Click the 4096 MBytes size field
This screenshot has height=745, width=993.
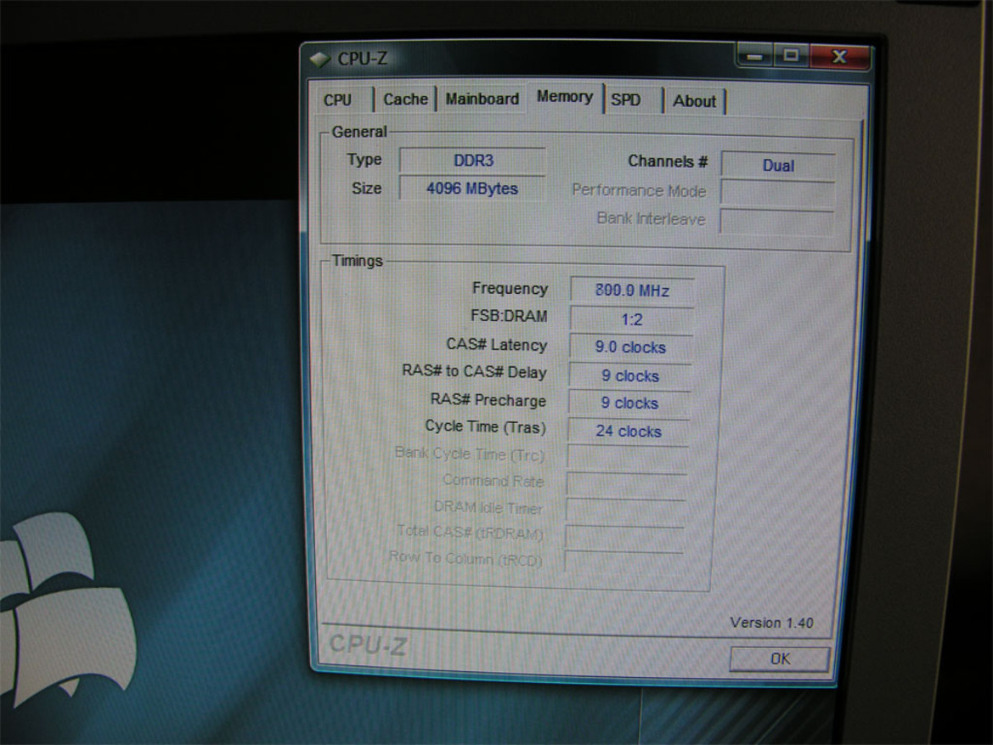point(472,188)
